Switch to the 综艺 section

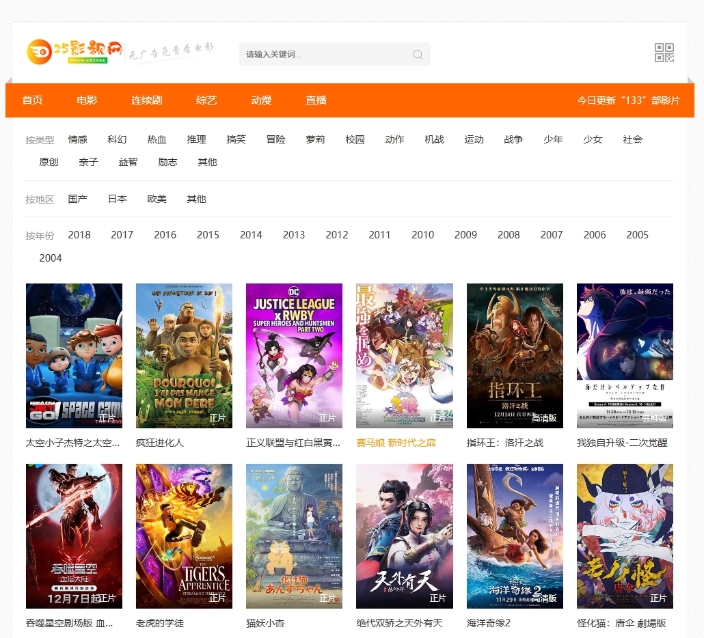point(206,100)
